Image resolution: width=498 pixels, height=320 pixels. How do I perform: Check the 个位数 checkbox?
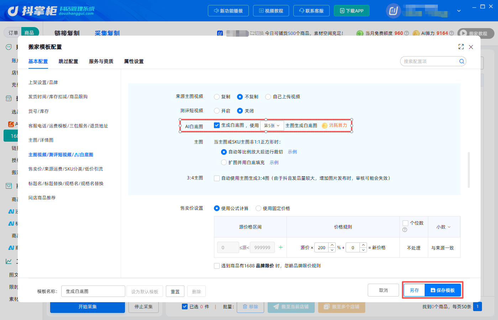click(405, 223)
